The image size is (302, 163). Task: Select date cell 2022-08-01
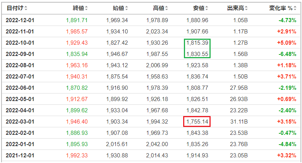point(20,65)
